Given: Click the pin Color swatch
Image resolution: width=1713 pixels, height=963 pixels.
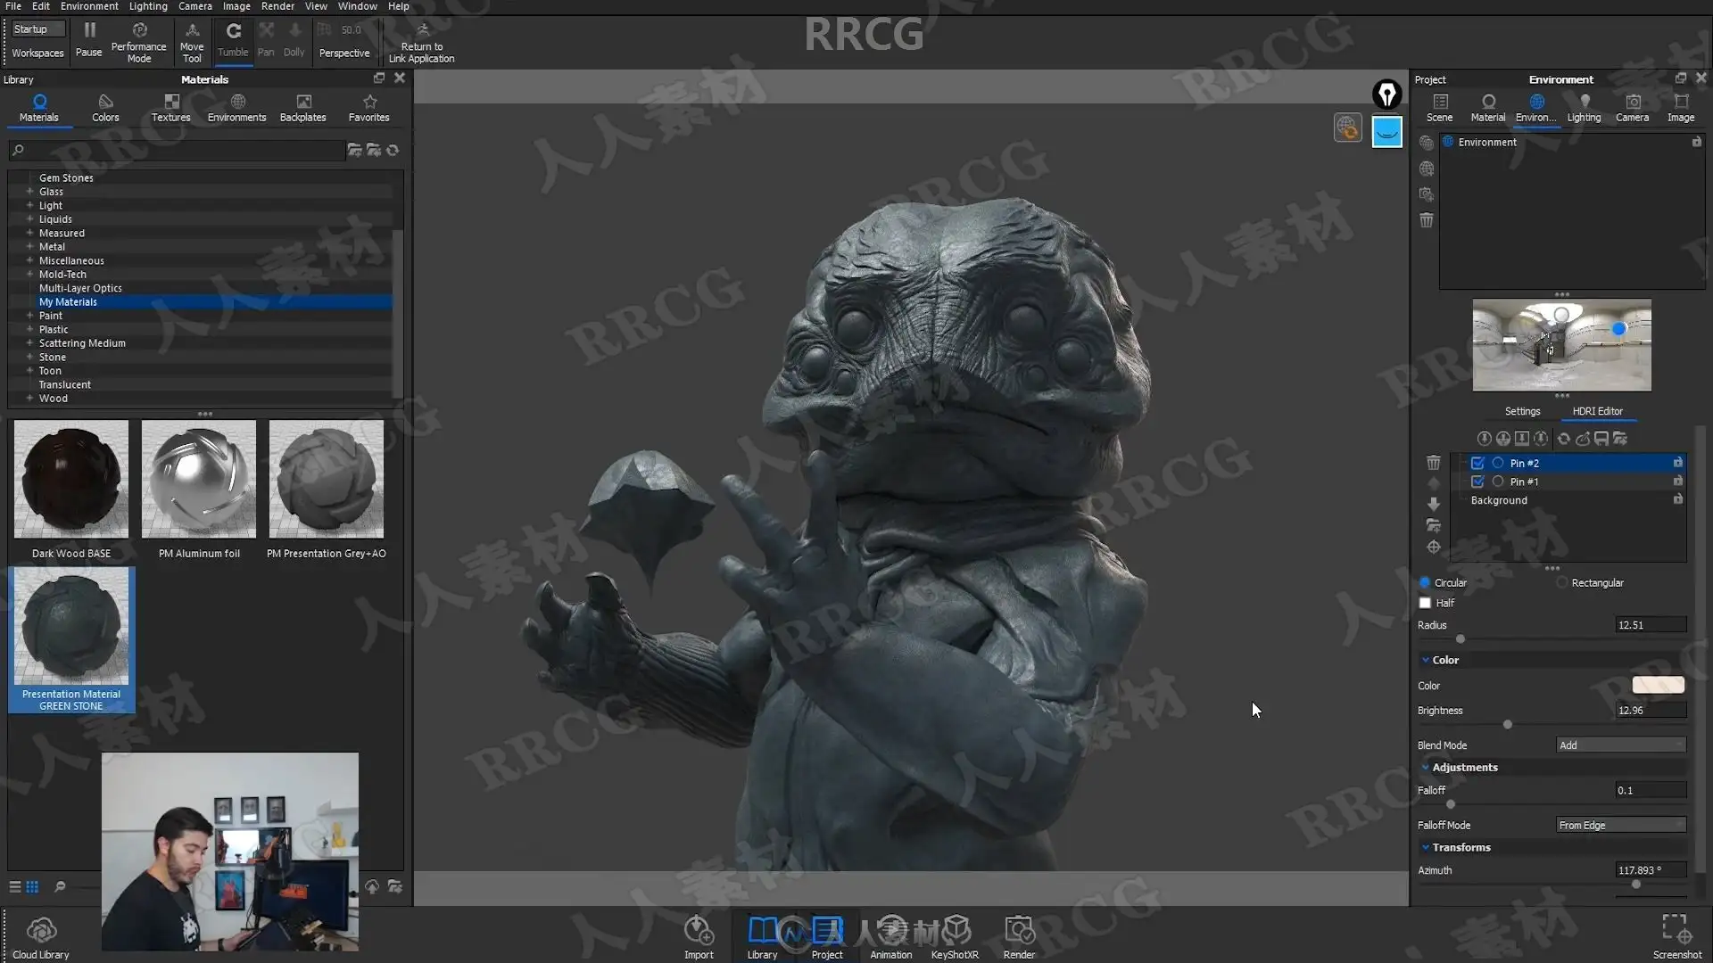Looking at the screenshot, I should [x=1658, y=685].
